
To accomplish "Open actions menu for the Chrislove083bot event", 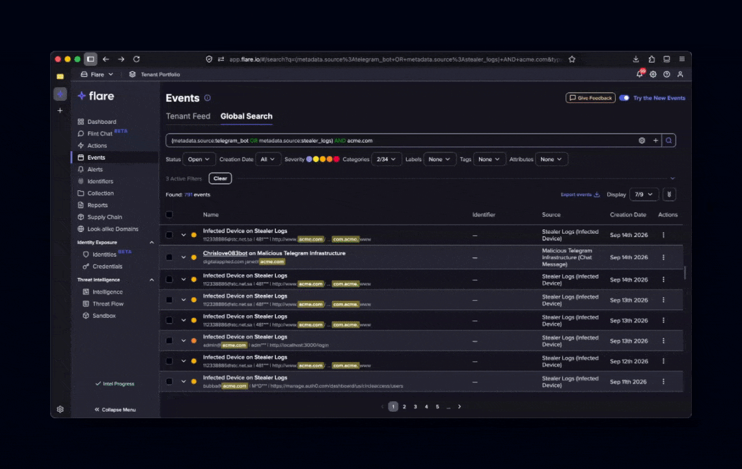I will pyautogui.click(x=663, y=257).
